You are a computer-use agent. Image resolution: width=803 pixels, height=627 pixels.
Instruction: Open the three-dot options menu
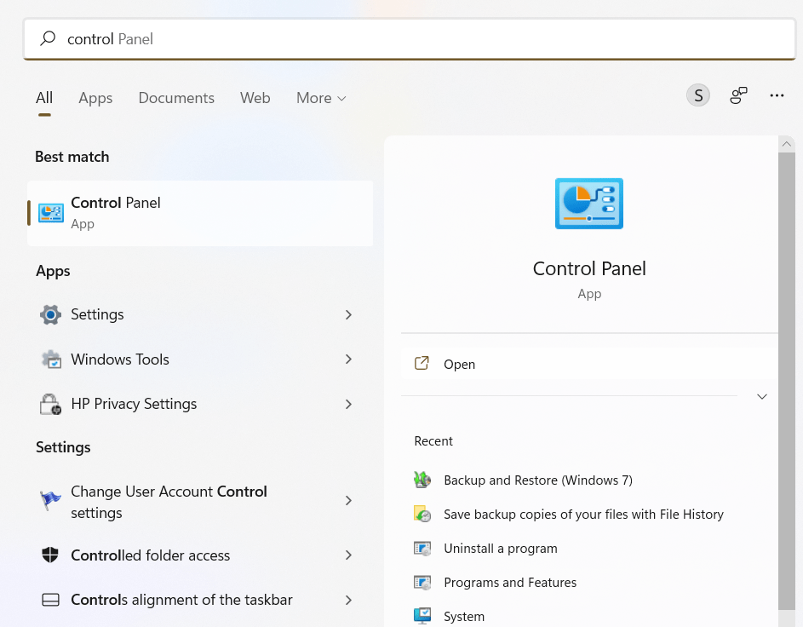pos(777,95)
